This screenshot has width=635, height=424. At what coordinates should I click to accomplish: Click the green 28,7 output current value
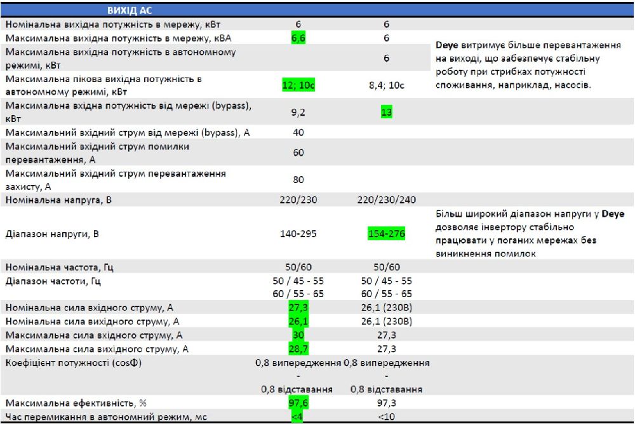point(298,349)
